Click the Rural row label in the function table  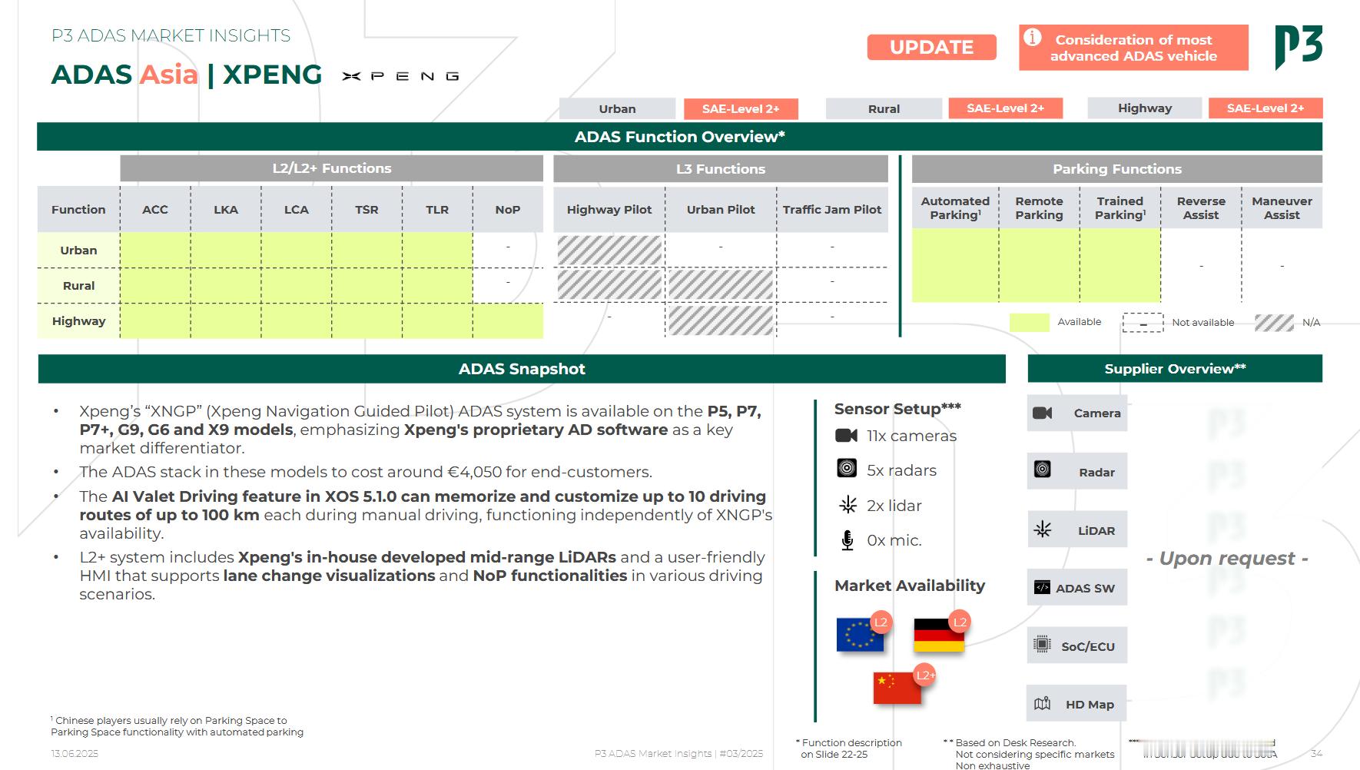point(78,285)
